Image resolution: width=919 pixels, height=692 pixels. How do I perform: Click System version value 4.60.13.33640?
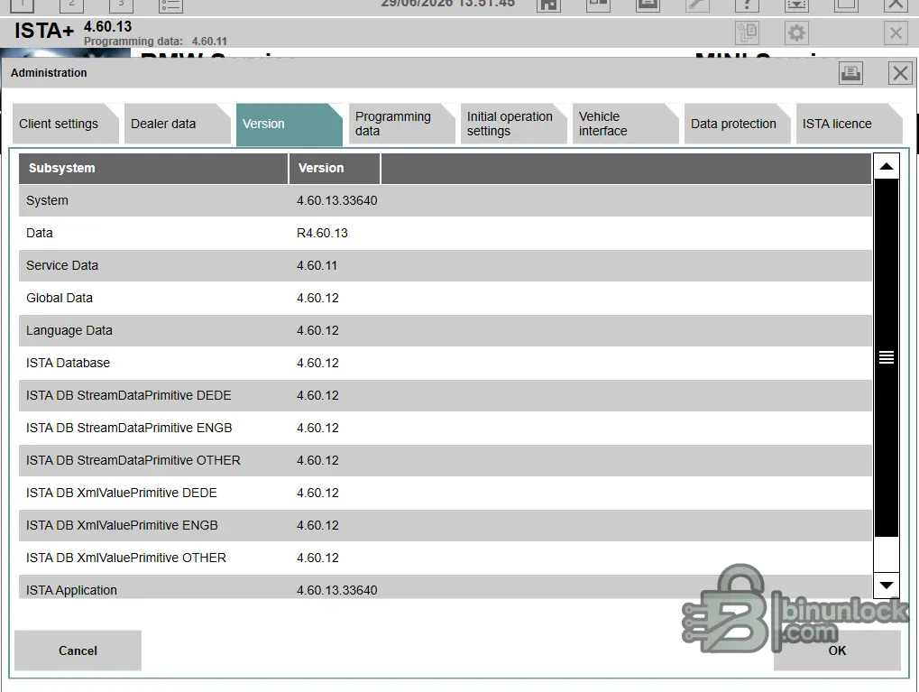point(337,200)
